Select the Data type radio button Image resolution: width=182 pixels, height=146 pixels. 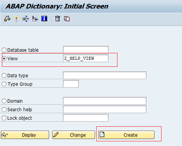tap(4, 75)
